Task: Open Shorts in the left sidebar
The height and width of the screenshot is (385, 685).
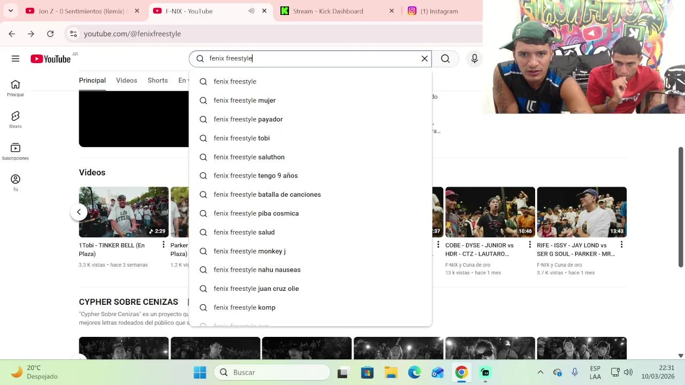Action: 16,120
